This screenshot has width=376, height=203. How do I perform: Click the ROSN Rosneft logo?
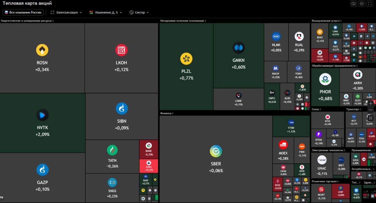42,50
